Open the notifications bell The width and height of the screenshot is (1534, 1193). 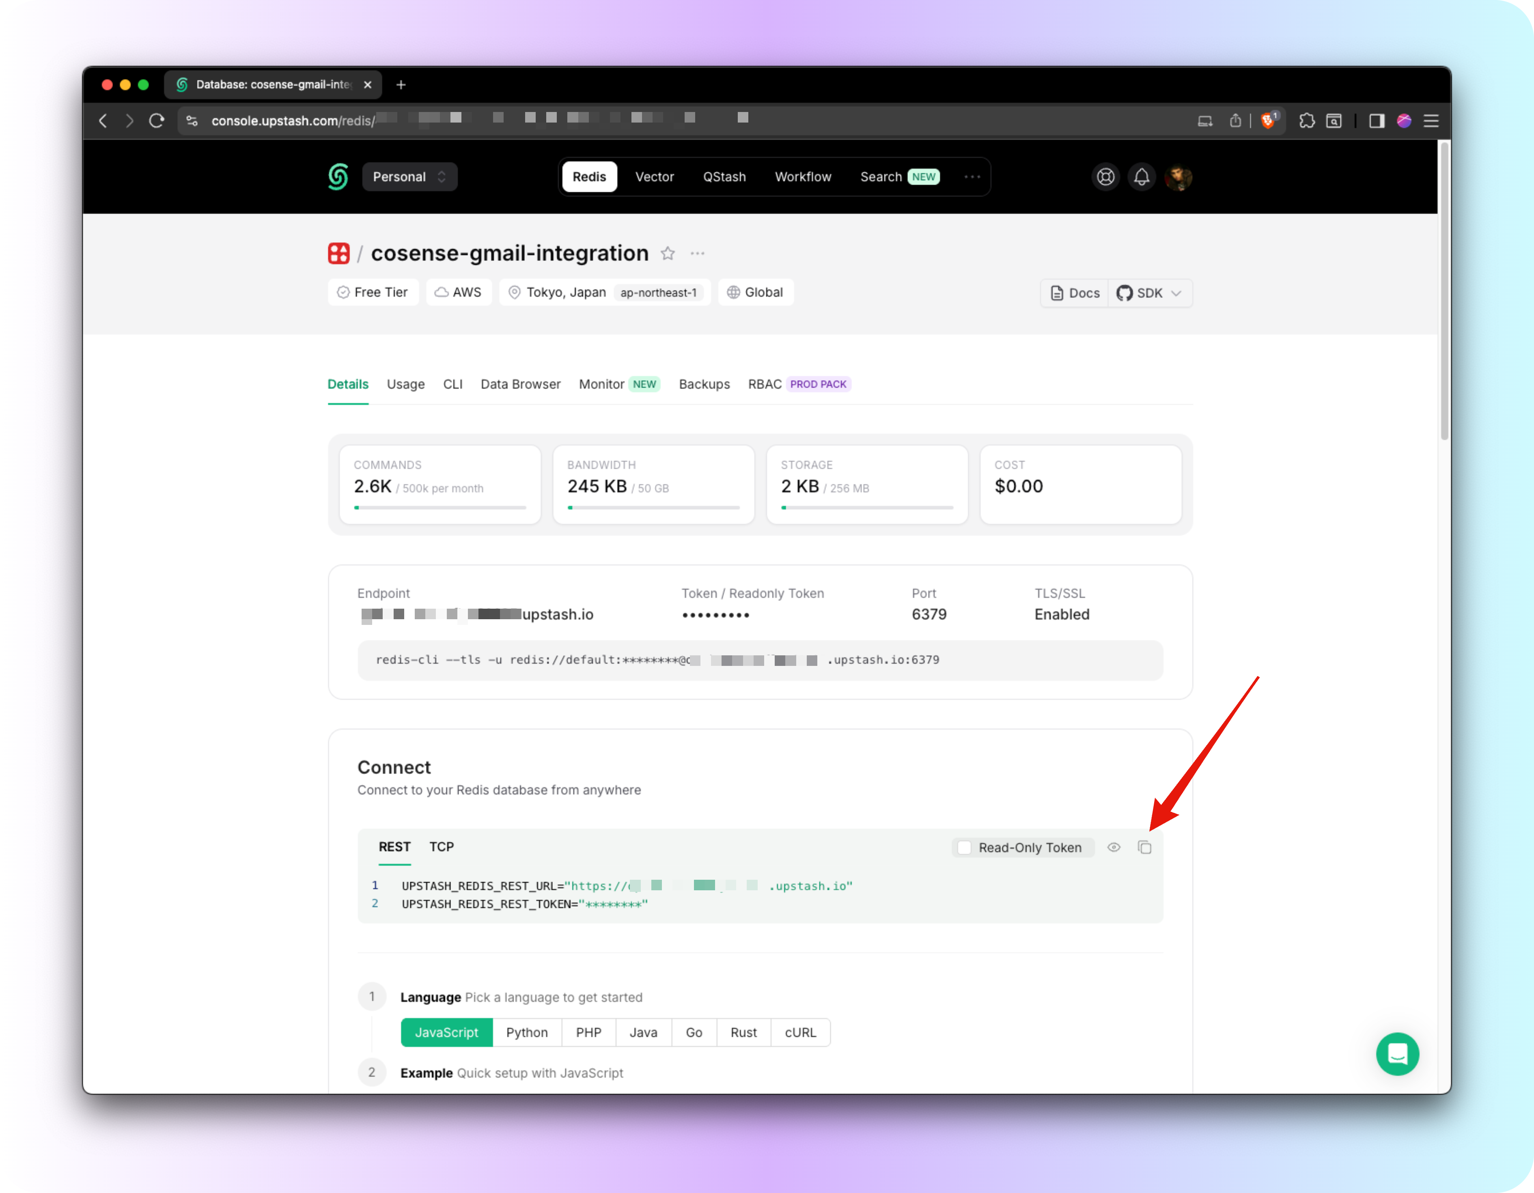[x=1141, y=176]
